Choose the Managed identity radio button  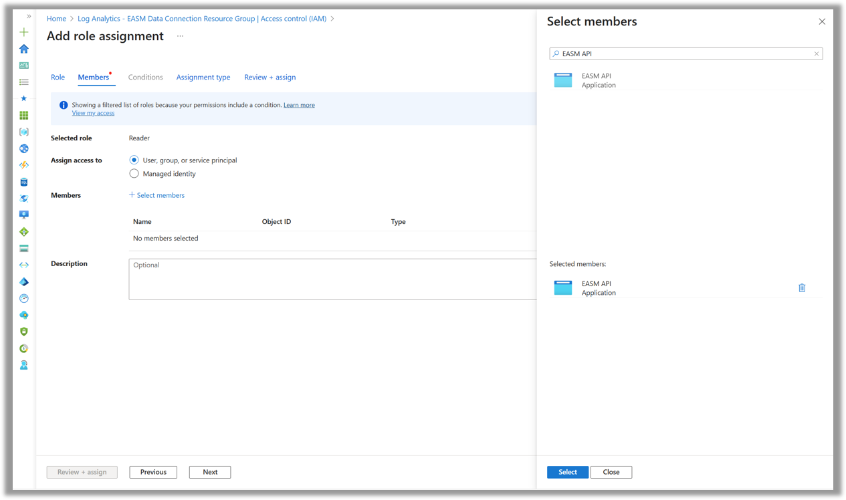tap(134, 173)
